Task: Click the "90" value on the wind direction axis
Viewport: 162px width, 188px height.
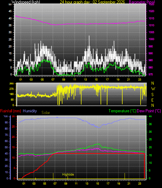Action: click(12, 100)
